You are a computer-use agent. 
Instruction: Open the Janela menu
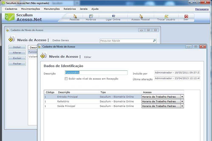point(83,9)
